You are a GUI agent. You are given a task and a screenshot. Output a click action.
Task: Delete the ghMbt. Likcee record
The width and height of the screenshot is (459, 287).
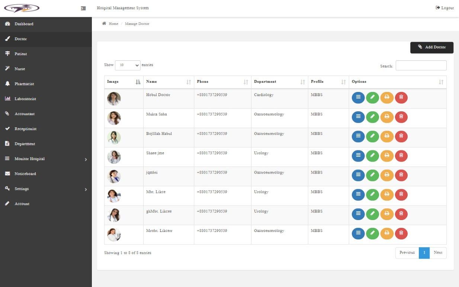(401, 214)
